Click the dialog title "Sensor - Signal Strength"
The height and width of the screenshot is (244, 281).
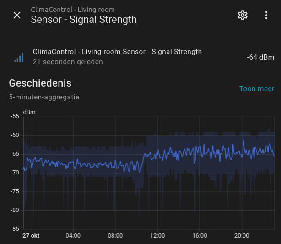coord(84,20)
